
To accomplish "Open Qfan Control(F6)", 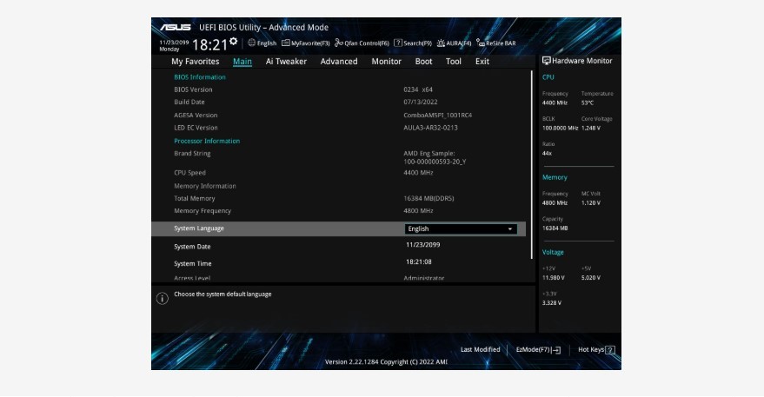I will [362, 43].
